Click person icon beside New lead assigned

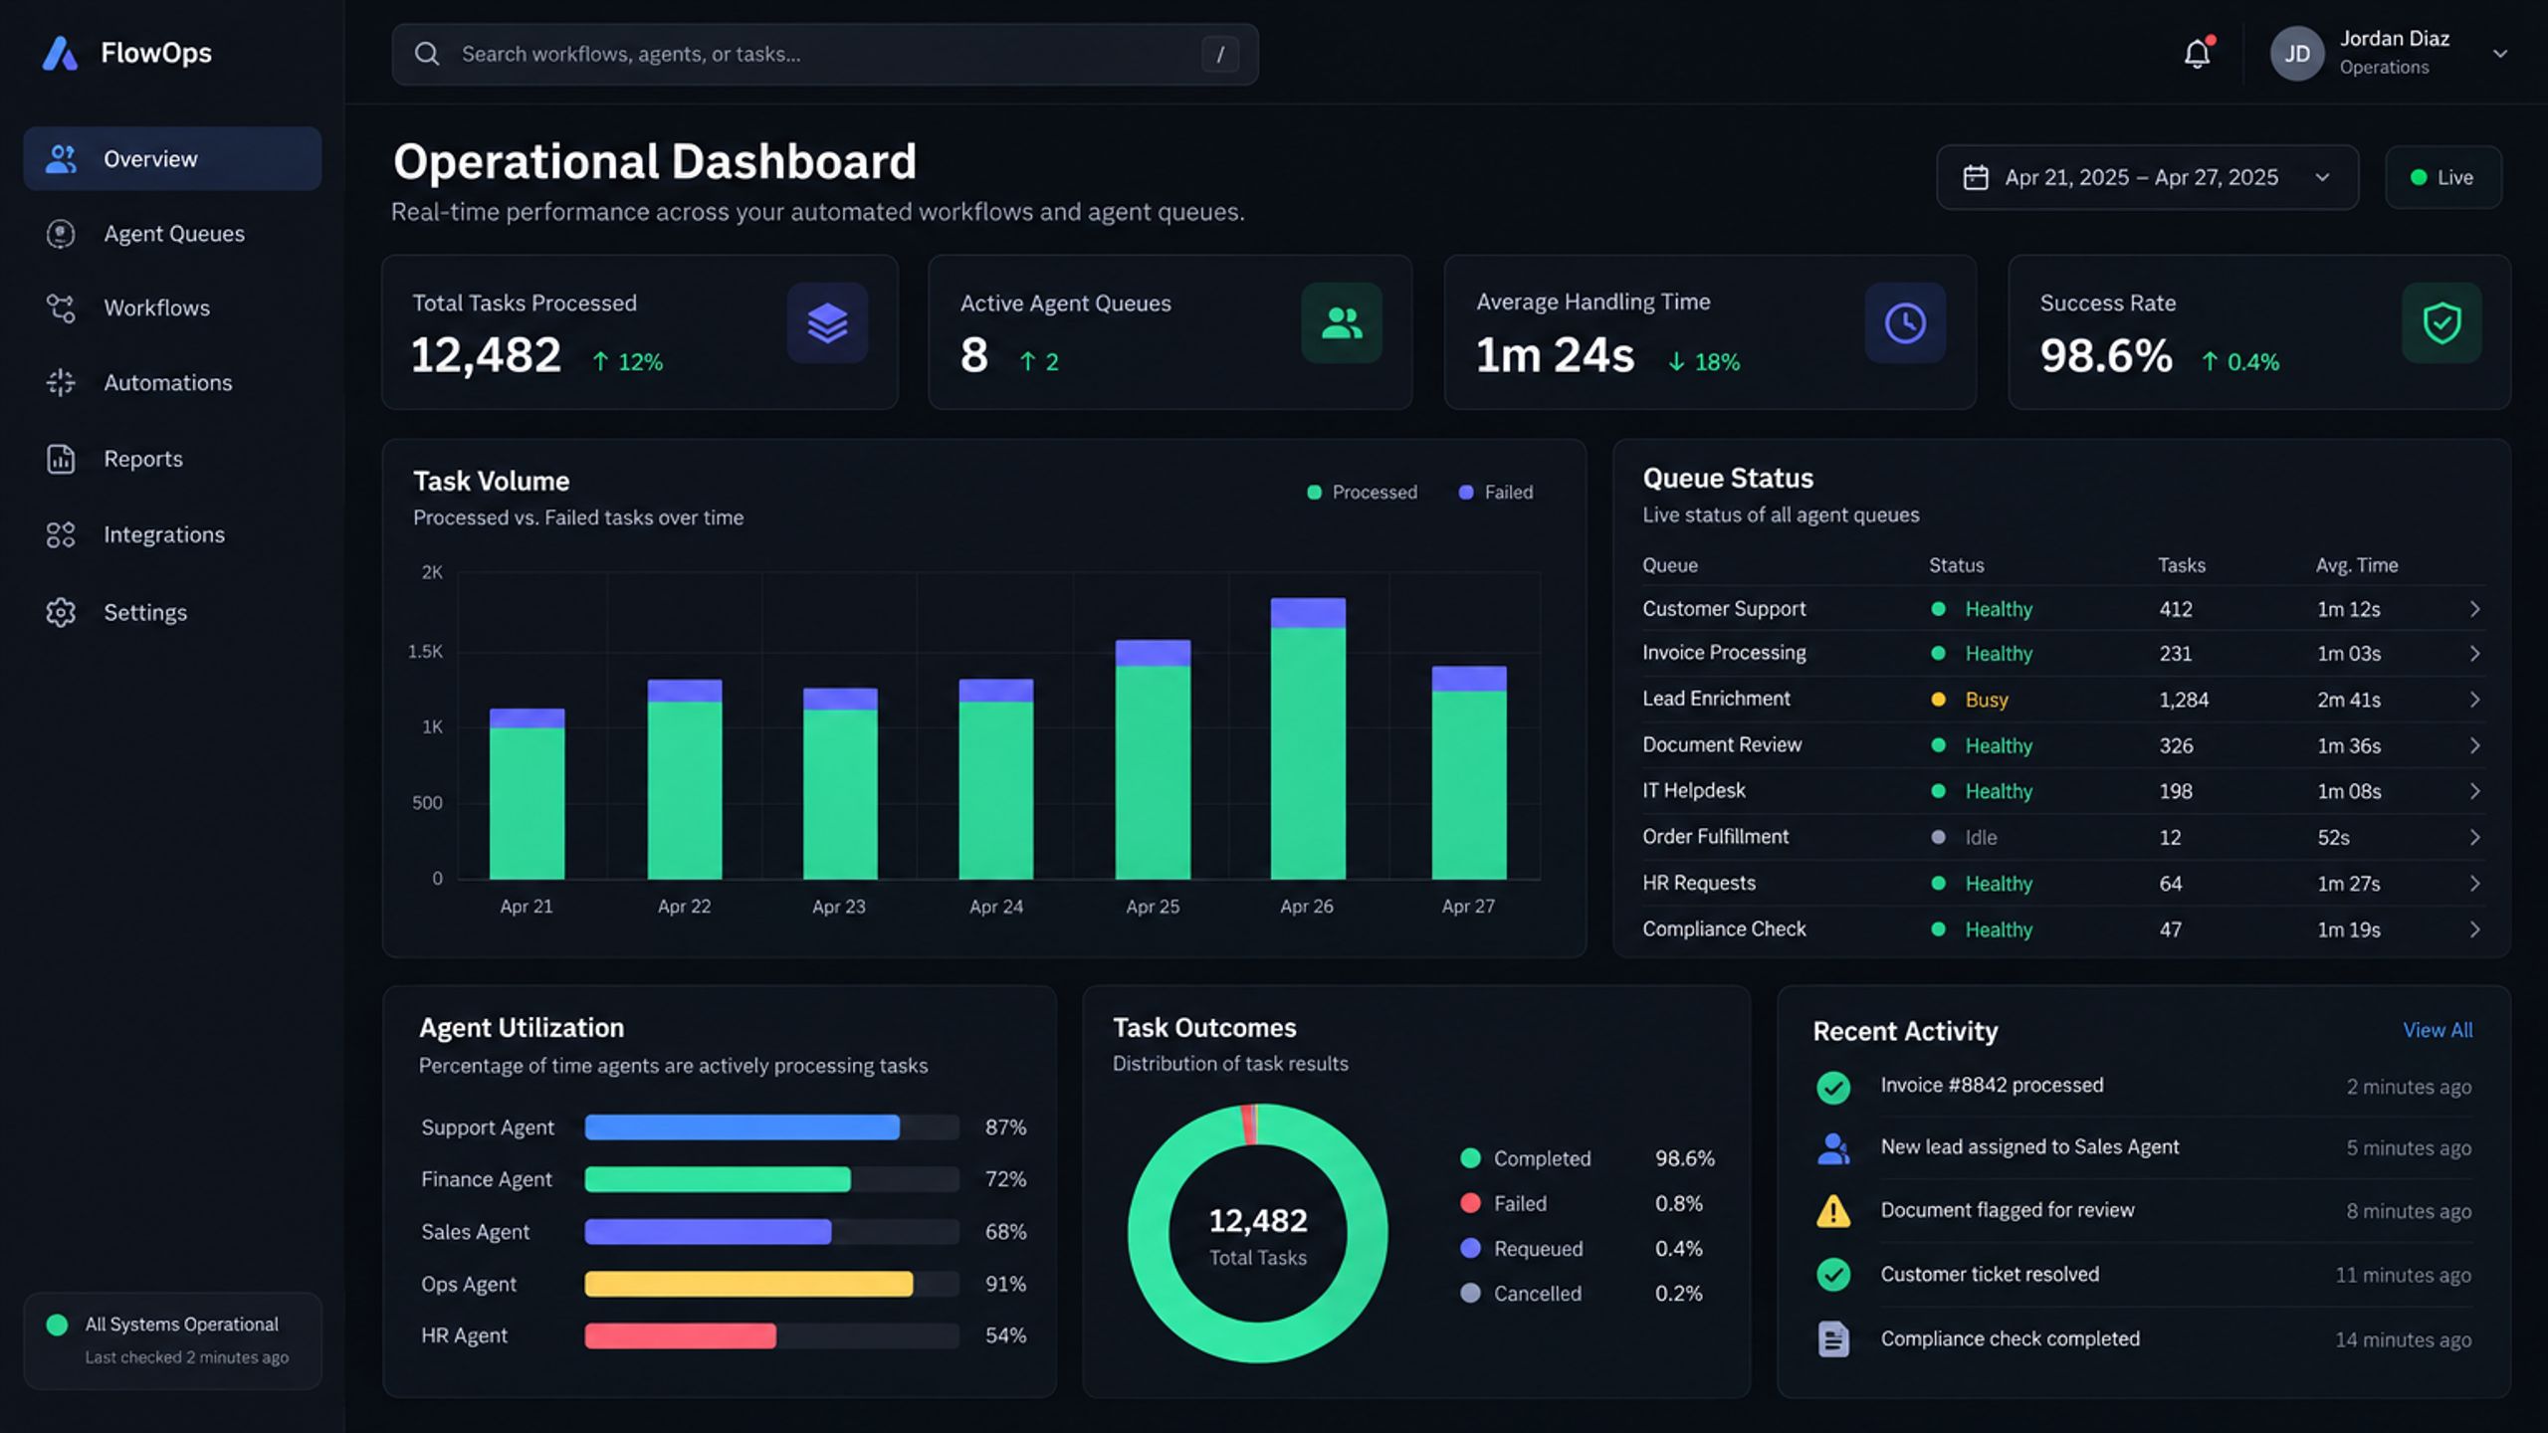[1833, 1148]
